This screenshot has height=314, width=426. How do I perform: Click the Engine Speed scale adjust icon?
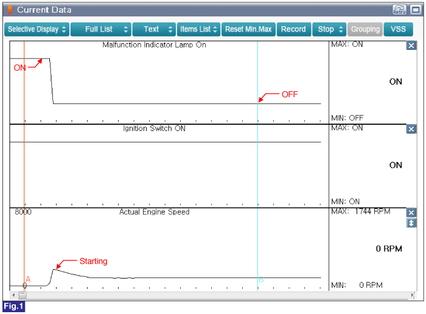pos(411,223)
